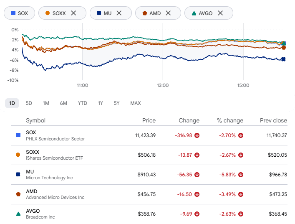Show MAX time range
This screenshot has width=295, height=224.
136,103
